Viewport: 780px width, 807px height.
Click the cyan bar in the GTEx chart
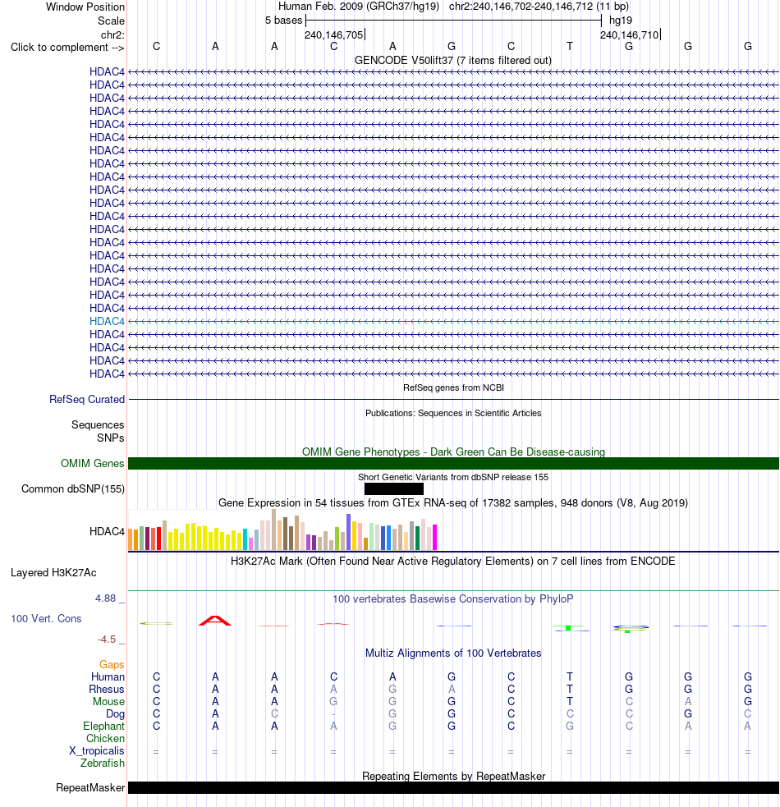[x=245, y=539]
